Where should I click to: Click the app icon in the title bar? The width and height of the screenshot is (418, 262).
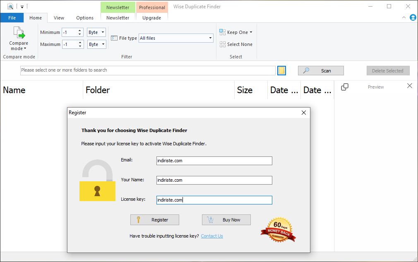pyautogui.click(x=10, y=6)
